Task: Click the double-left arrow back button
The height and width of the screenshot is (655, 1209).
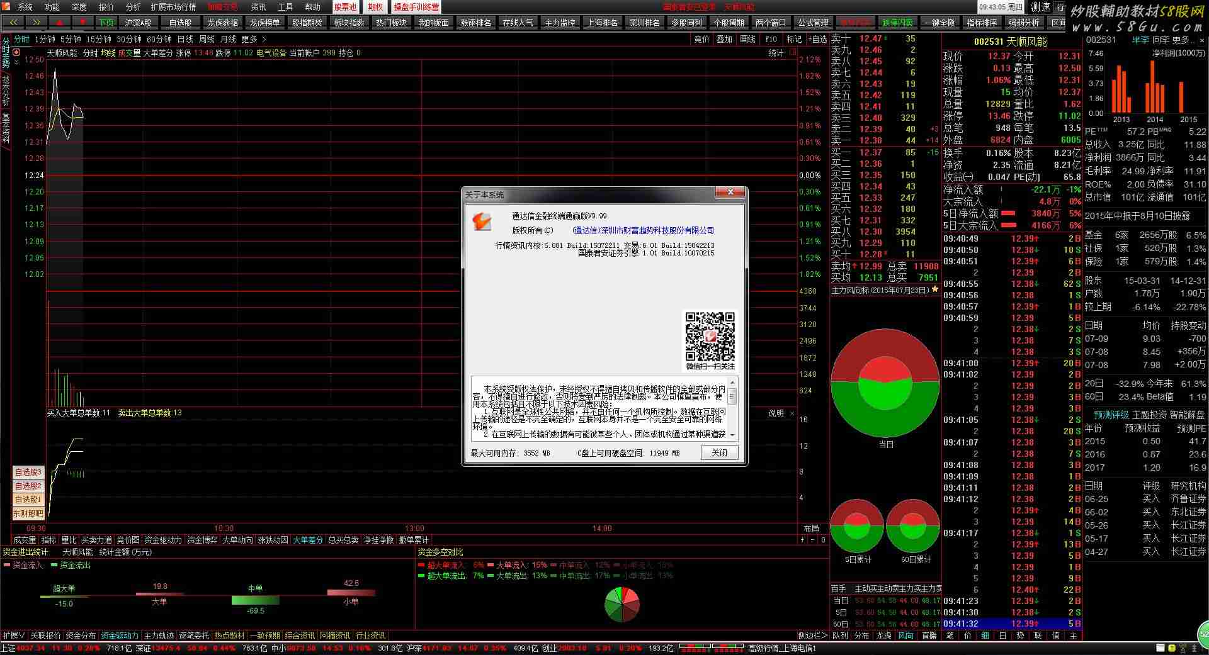Action: (x=13, y=22)
